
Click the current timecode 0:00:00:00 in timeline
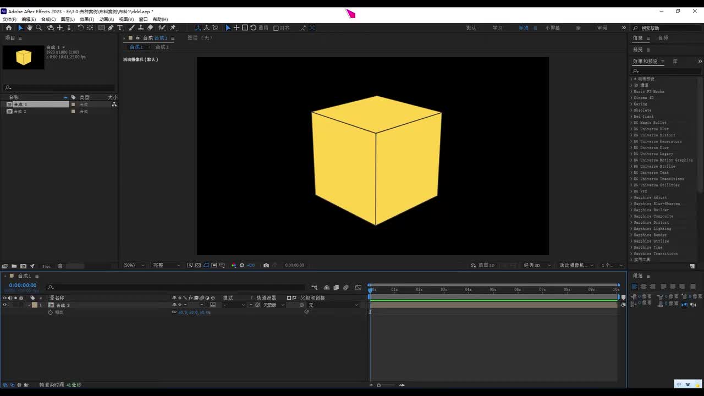pos(23,285)
